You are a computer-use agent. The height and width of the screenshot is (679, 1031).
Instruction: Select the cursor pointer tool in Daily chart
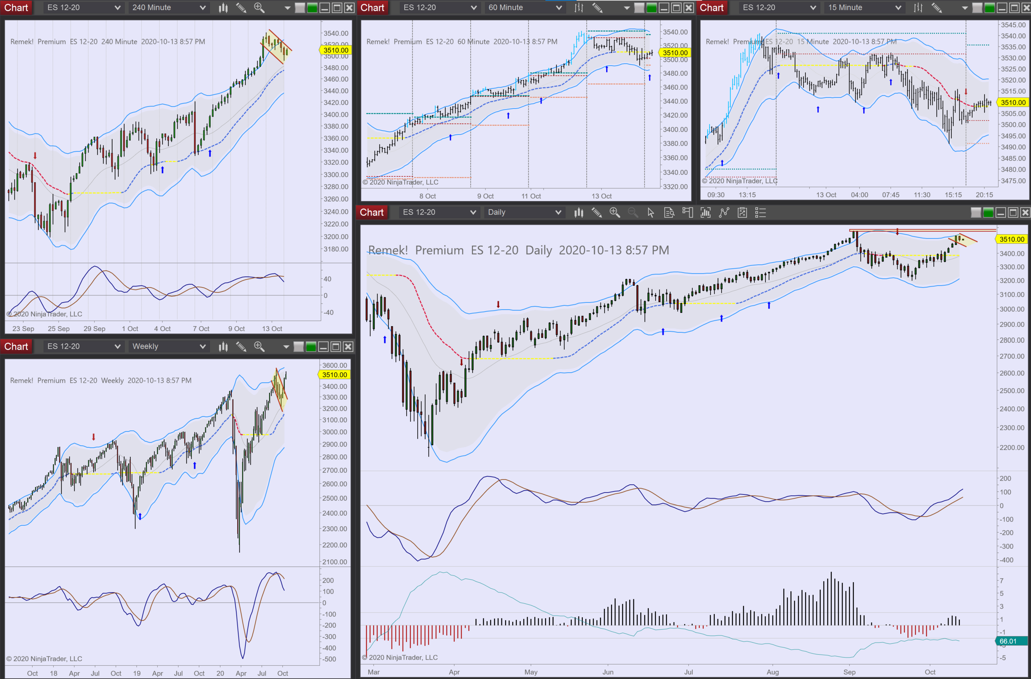(651, 213)
